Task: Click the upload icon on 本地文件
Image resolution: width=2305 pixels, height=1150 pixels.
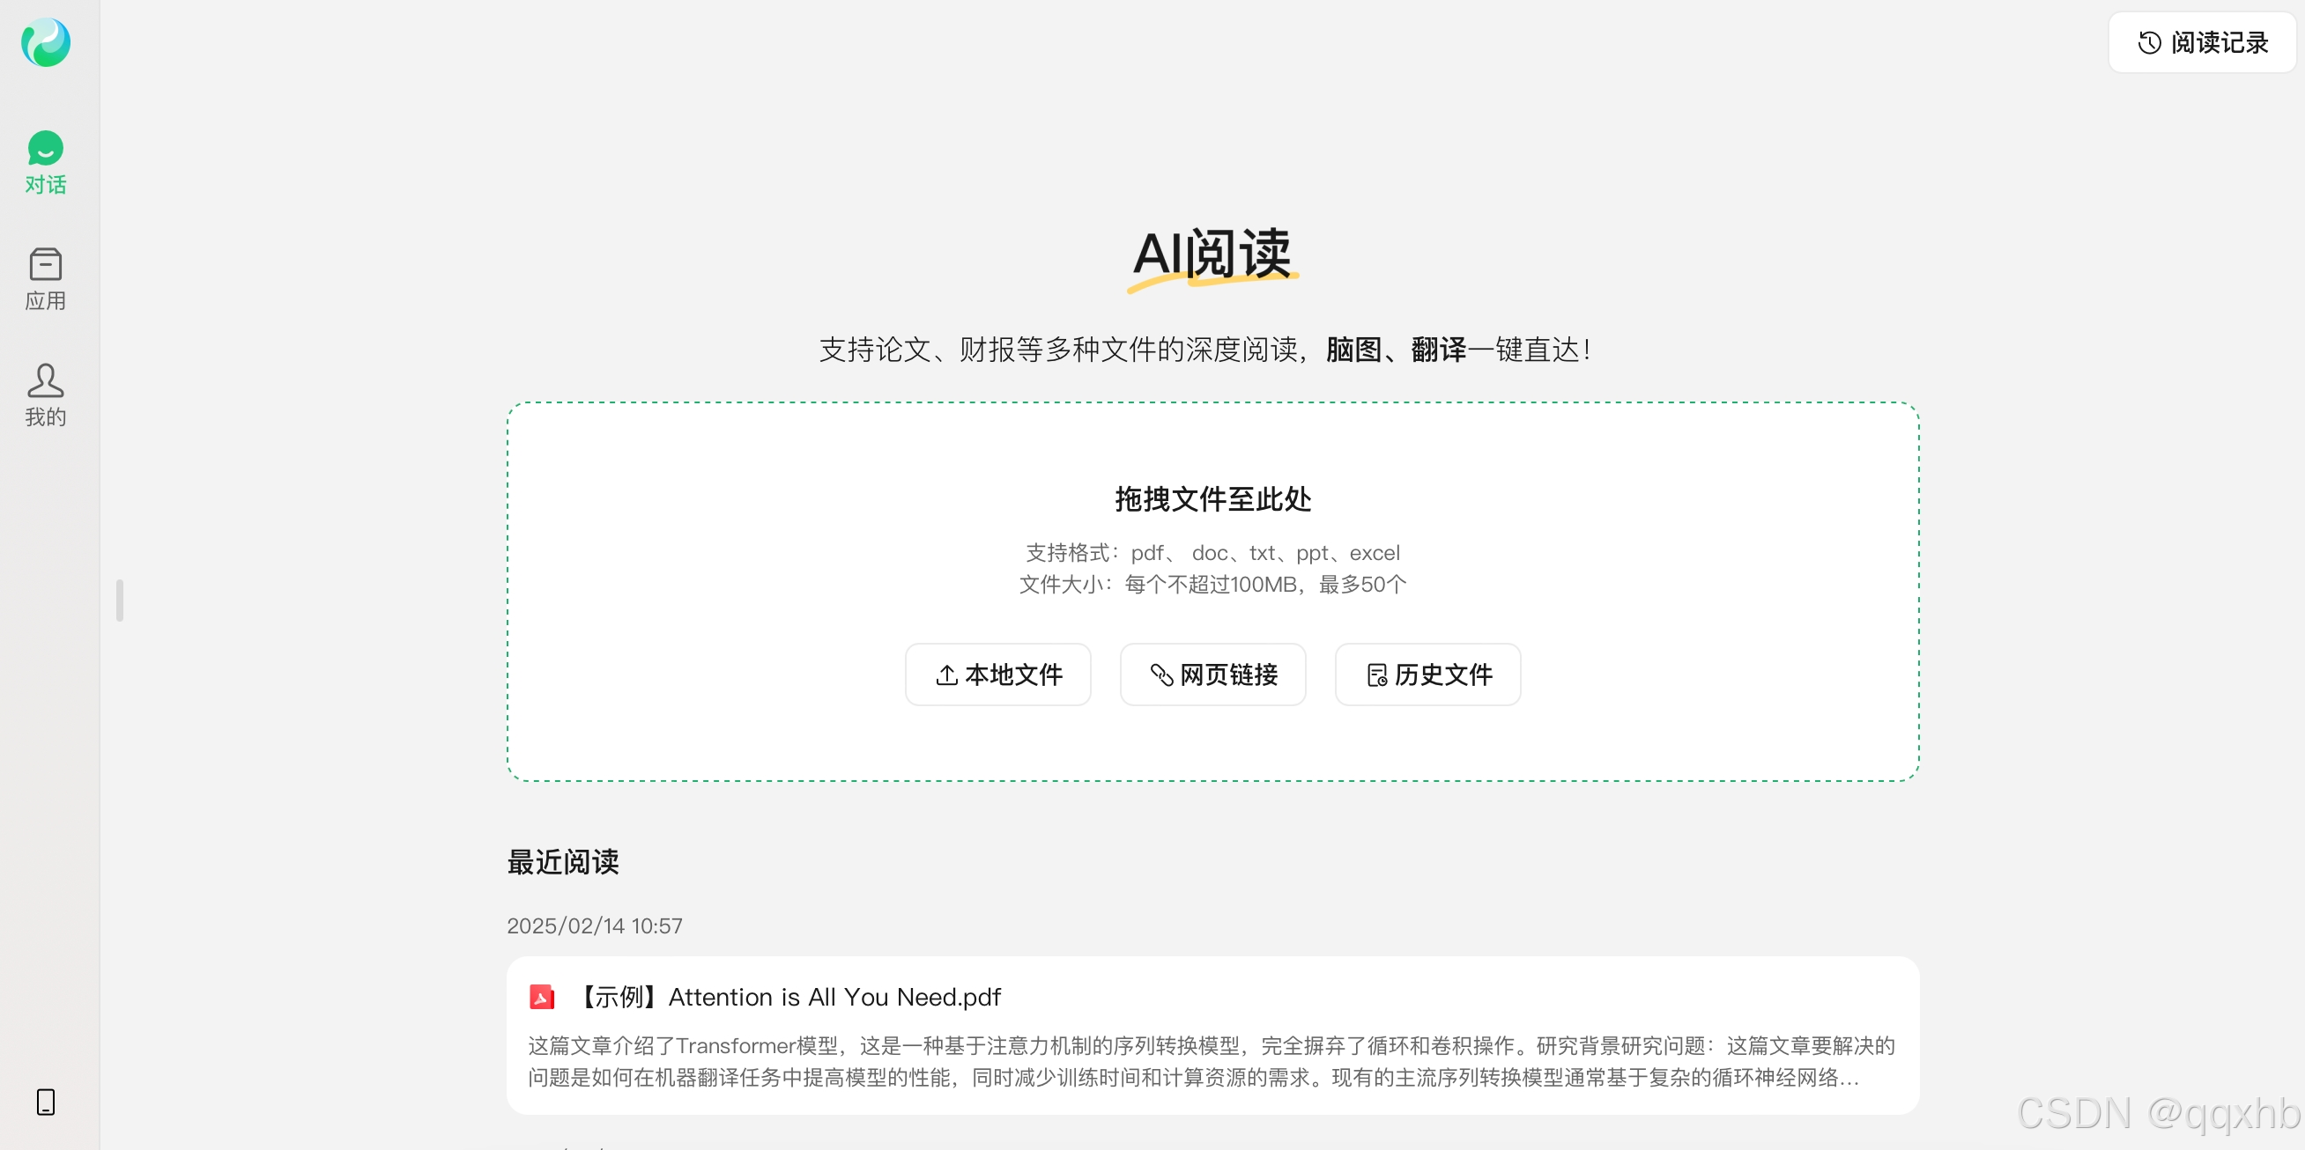Action: pos(946,675)
